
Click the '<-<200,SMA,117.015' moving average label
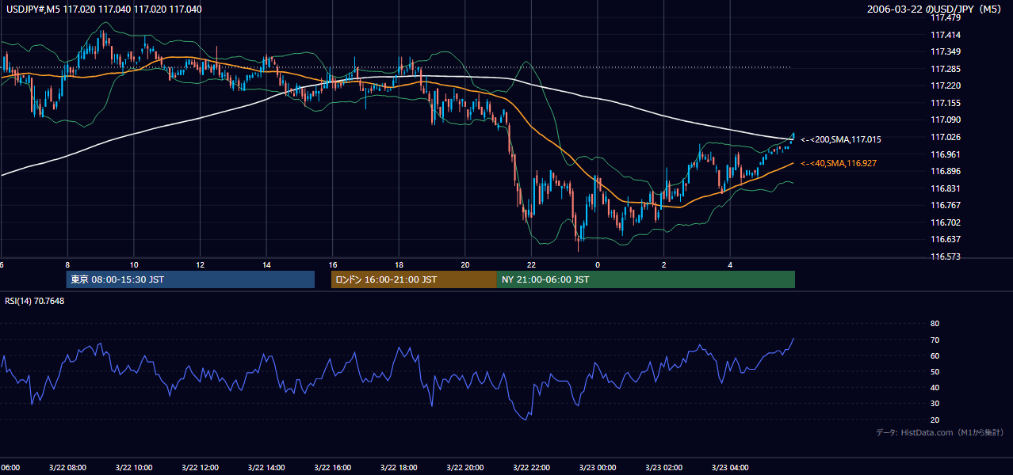tap(840, 139)
